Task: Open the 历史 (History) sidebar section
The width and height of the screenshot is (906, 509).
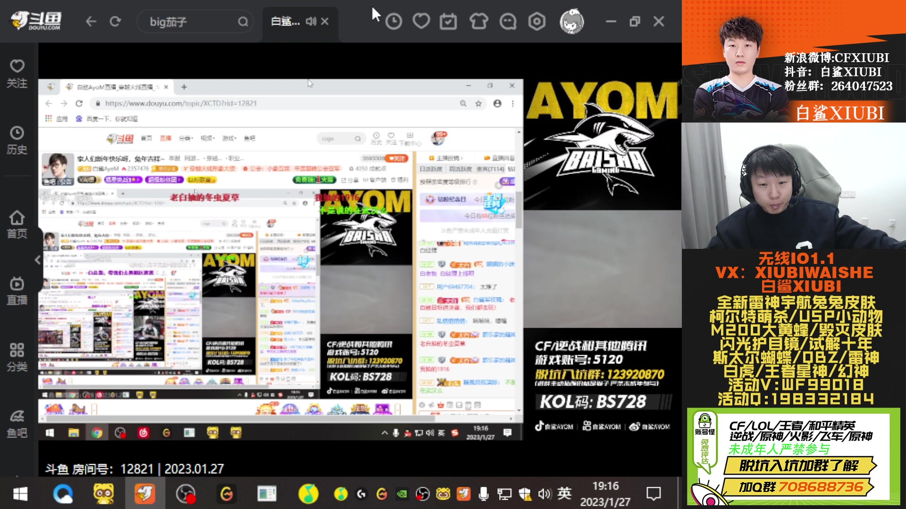Action: [x=17, y=140]
